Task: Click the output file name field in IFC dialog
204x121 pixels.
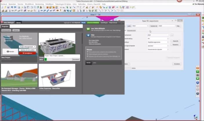Action: tap(158, 35)
